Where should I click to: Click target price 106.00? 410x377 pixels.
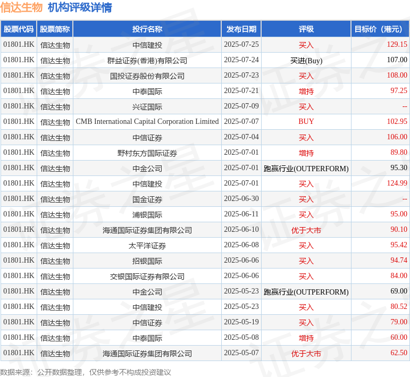pos(397,137)
